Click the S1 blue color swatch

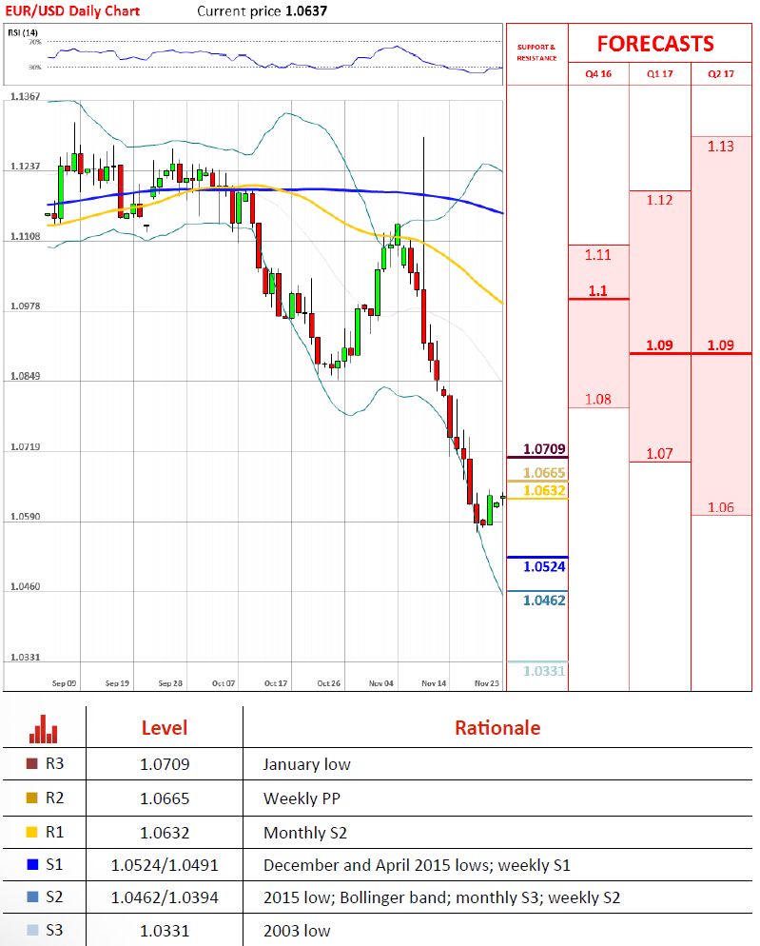coord(32,864)
